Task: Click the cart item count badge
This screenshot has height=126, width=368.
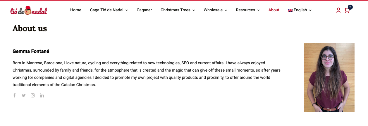Action: click(350, 7)
